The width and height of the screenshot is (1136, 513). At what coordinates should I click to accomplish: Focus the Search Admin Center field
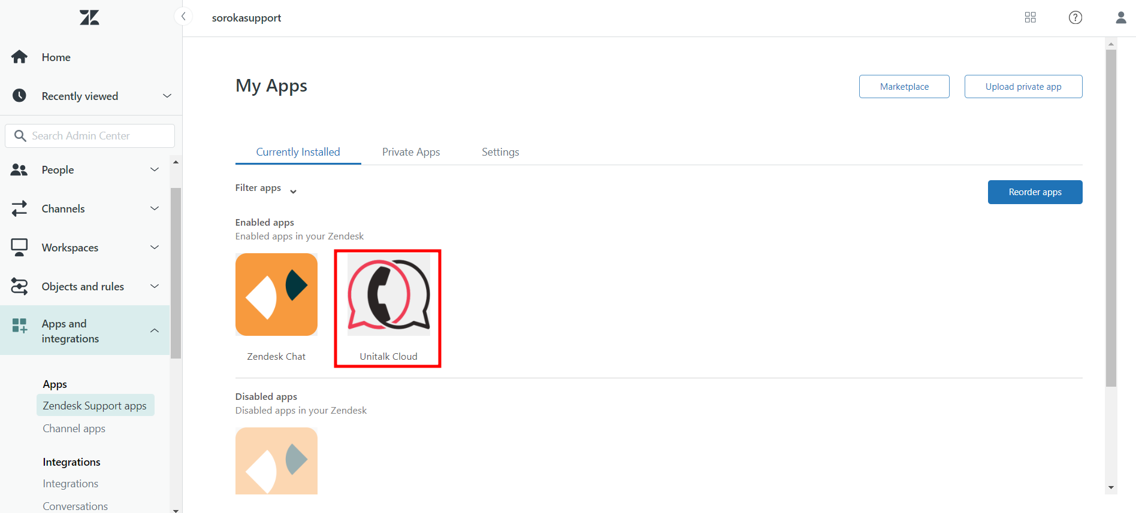96,136
